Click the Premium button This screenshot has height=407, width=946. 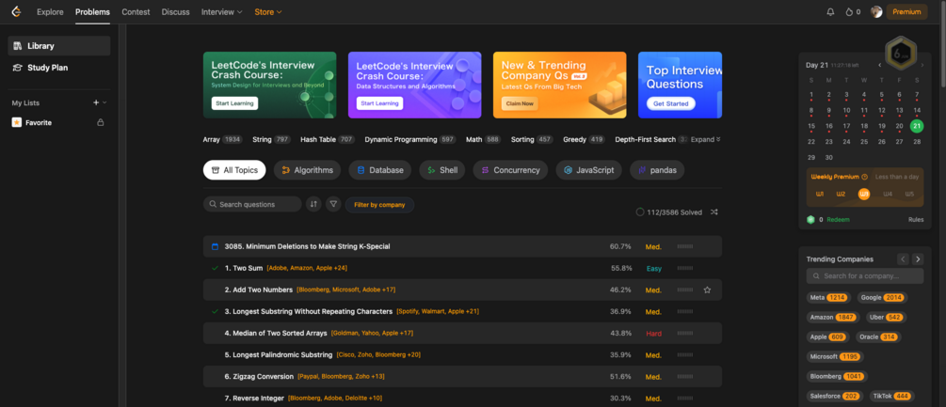(906, 12)
